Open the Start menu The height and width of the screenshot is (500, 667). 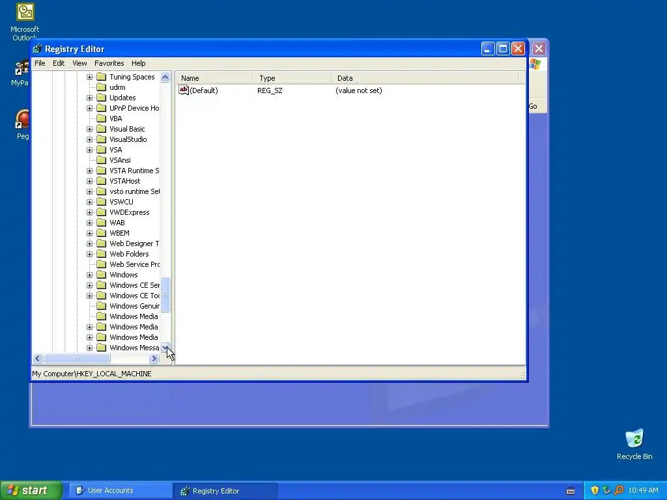[x=31, y=490]
